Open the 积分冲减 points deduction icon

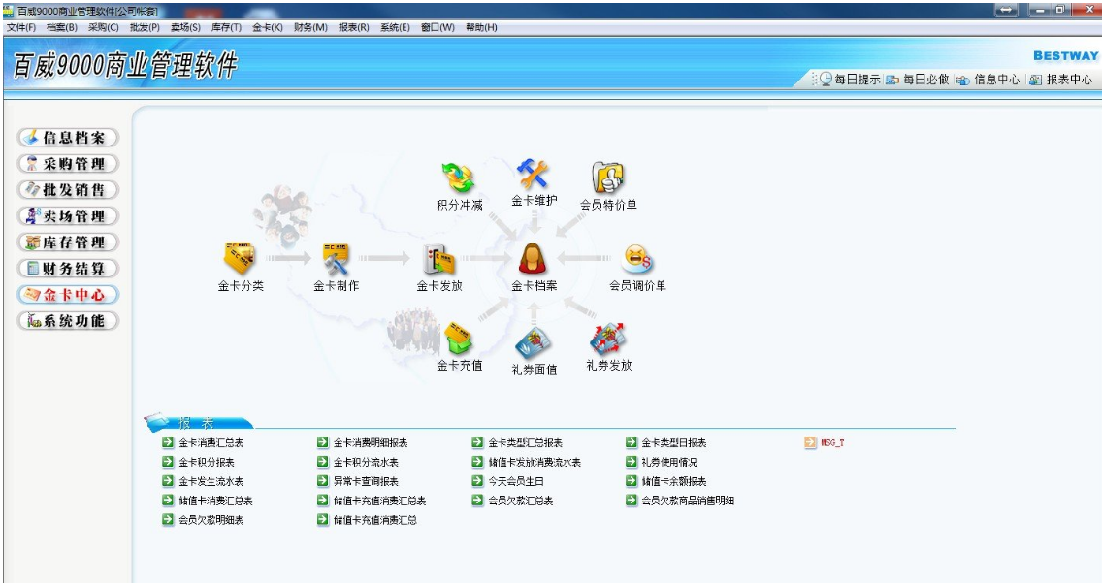tap(459, 178)
